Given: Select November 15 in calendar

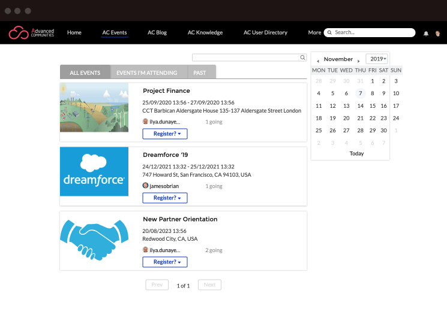Looking at the screenshot, I should (373, 106).
